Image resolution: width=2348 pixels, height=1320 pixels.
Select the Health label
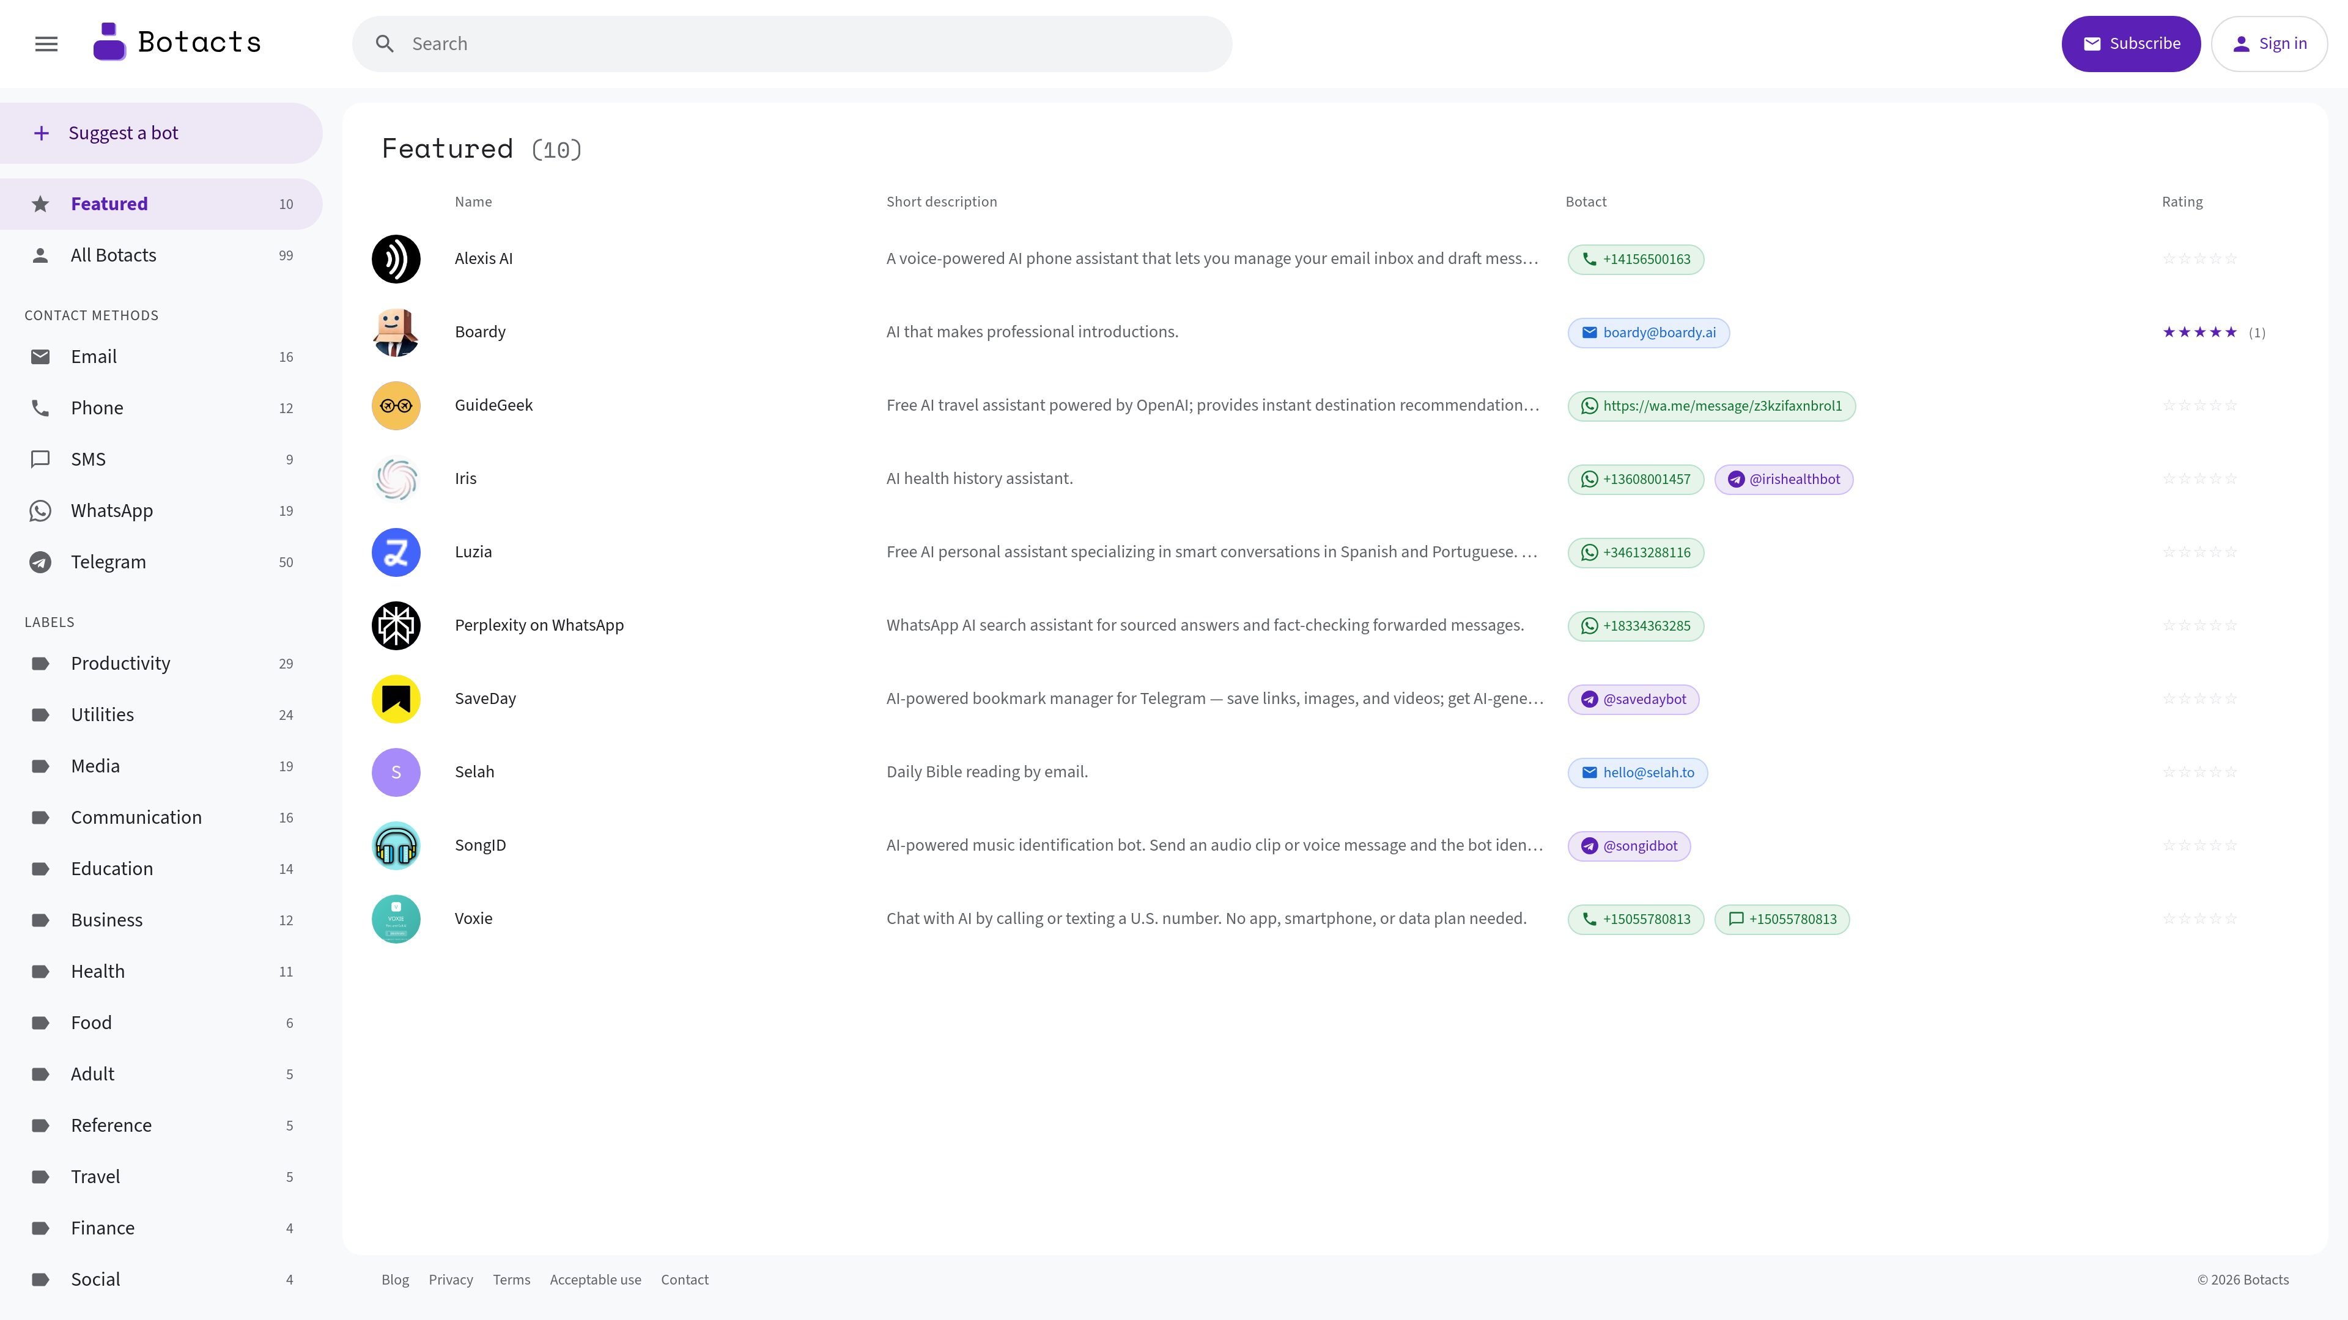[161, 971]
